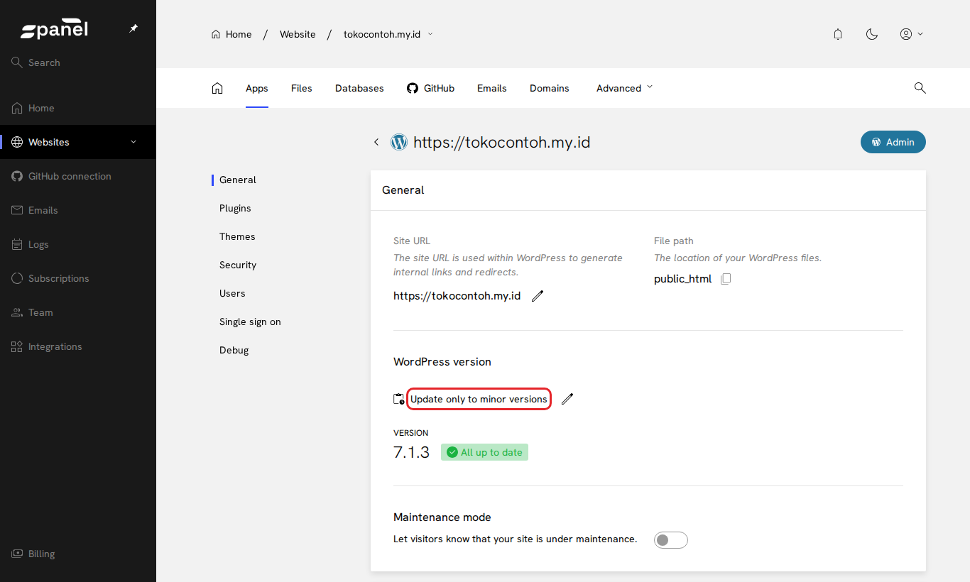
Task: Open the Emails tab
Action: coord(492,88)
